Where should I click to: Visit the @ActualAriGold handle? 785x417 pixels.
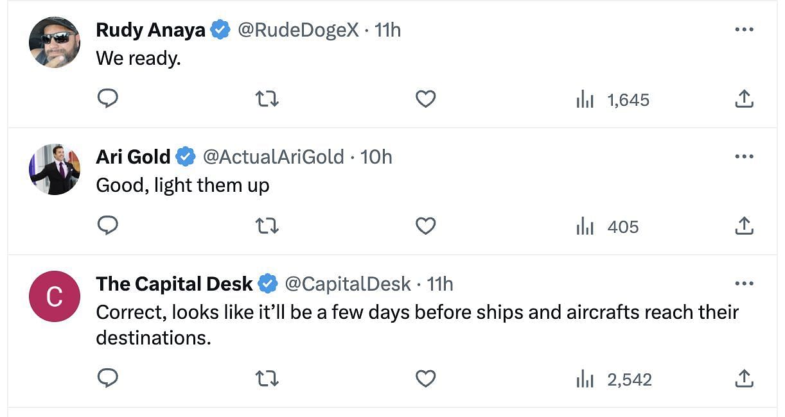(x=274, y=157)
